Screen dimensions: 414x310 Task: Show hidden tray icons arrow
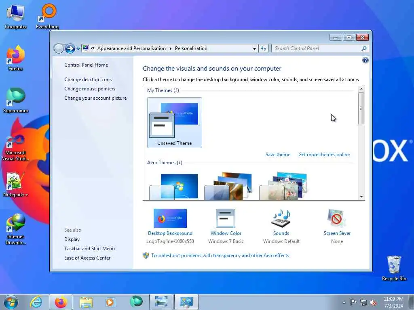coord(344,302)
